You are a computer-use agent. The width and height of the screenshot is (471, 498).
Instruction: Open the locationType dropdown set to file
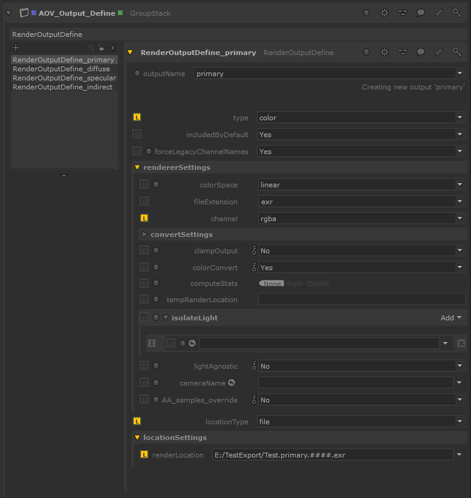click(x=361, y=422)
